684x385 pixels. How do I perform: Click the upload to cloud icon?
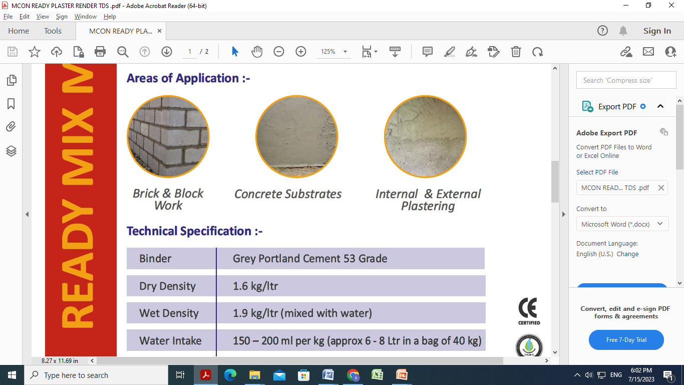[57, 52]
